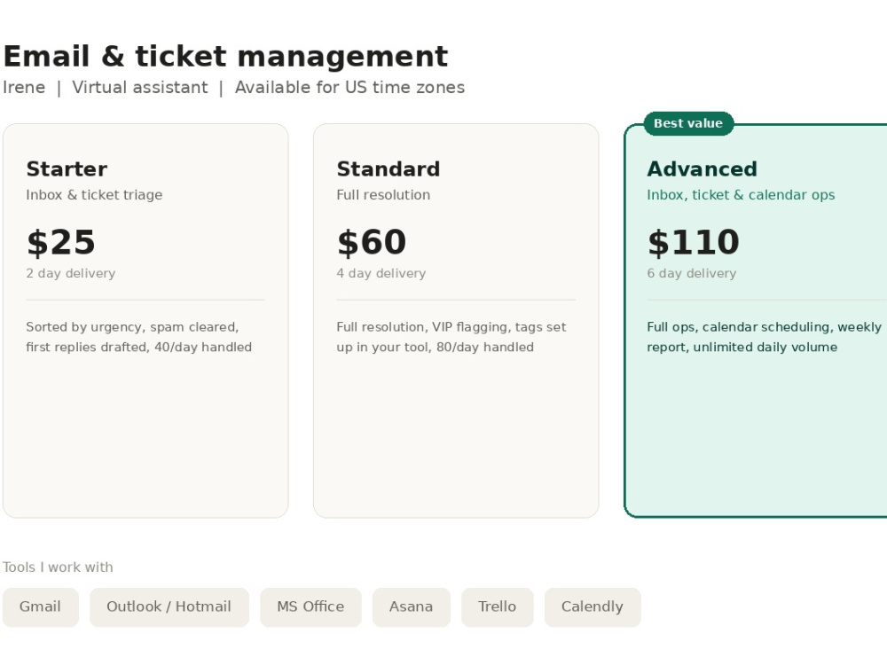The height and width of the screenshot is (665, 887).
Task: Choose the Advanced plan card
Action: point(756,321)
